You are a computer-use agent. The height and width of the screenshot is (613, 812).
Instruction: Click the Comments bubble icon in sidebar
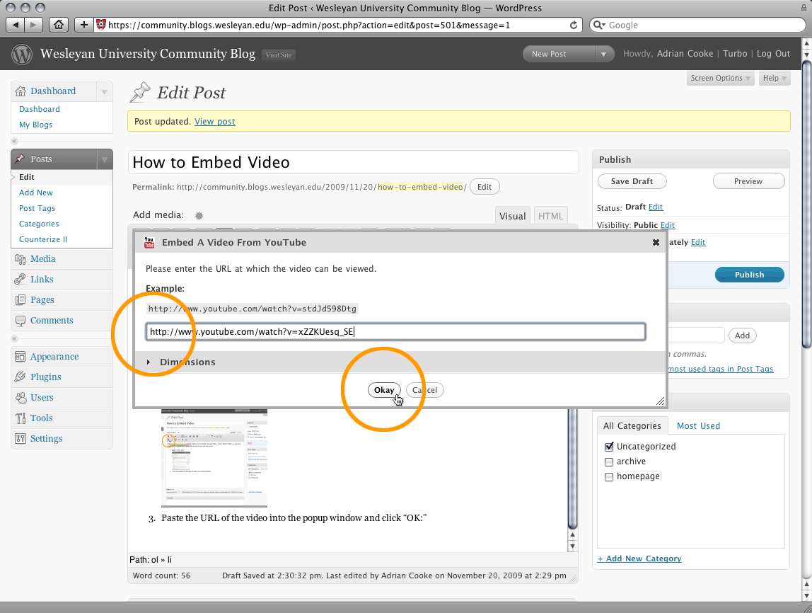[x=21, y=321]
